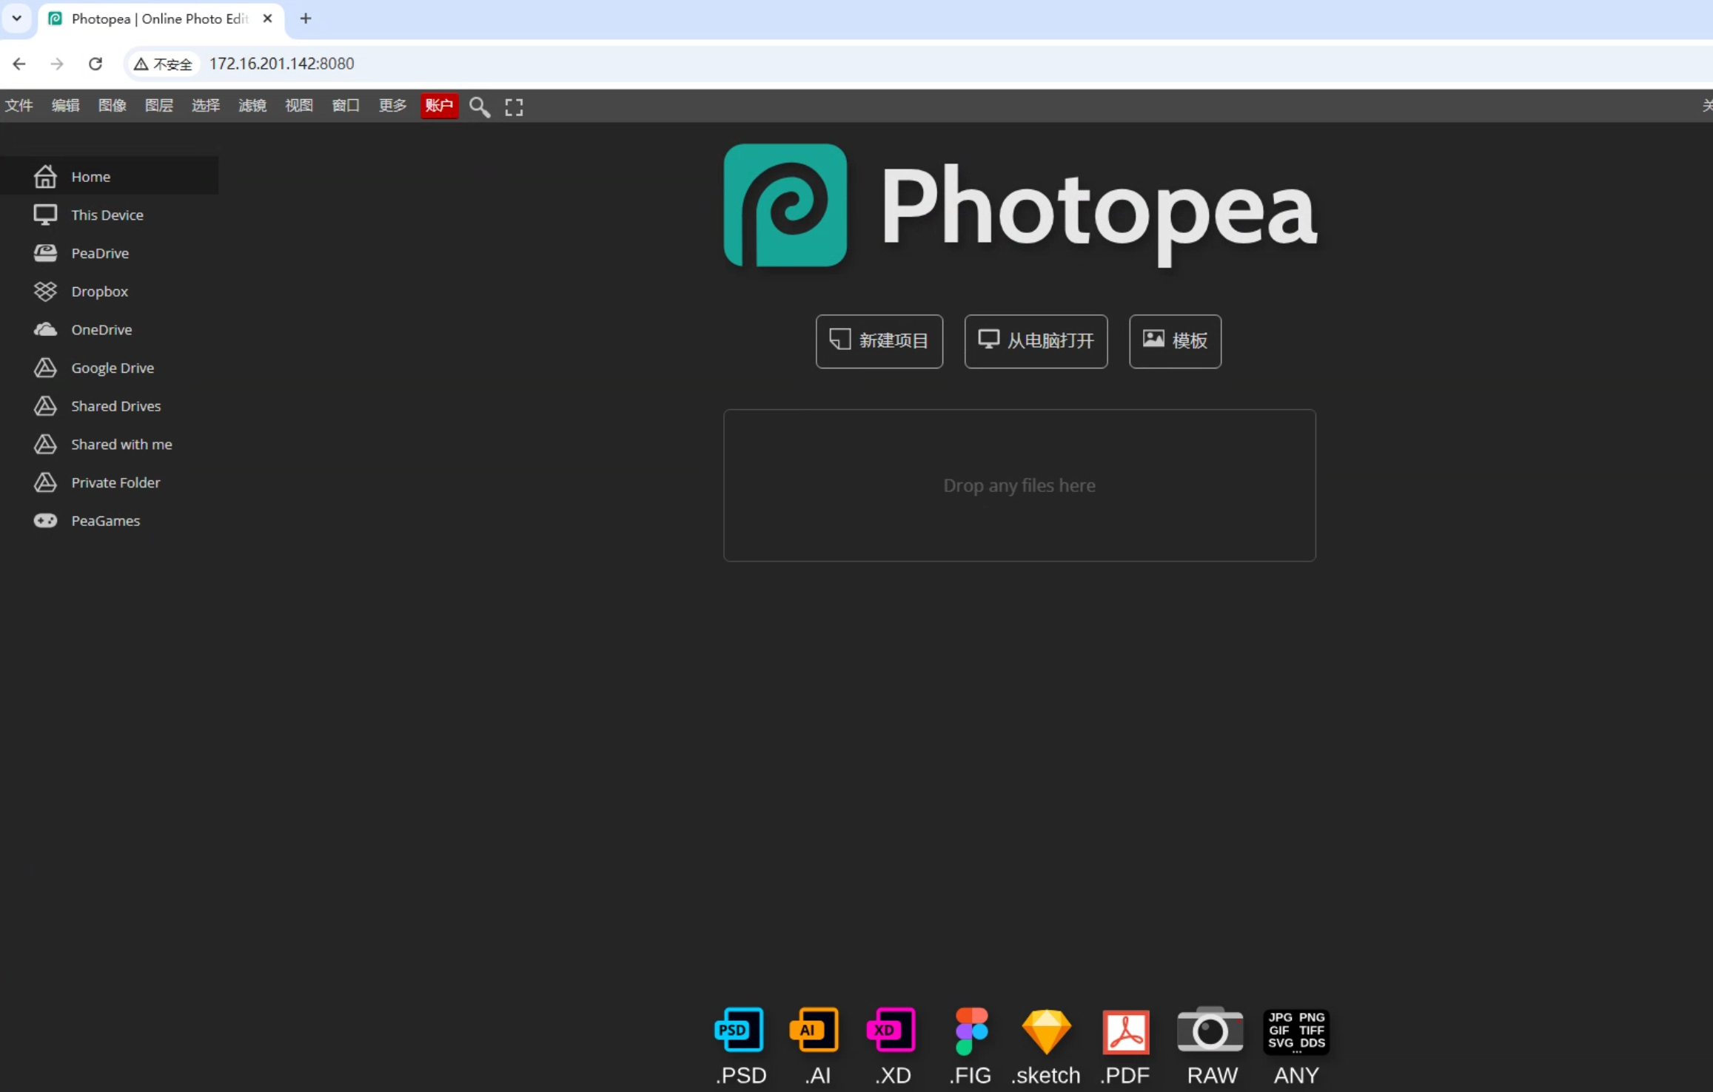
Task: Toggle fullscreen mode icon
Action: pyautogui.click(x=514, y=107)
